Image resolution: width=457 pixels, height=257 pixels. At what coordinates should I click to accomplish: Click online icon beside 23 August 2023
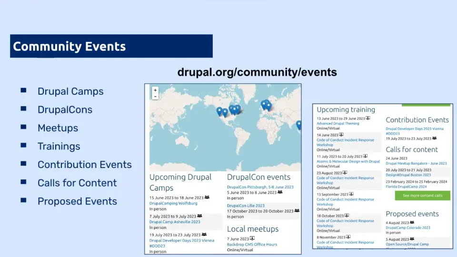click(x=345, y=172)
